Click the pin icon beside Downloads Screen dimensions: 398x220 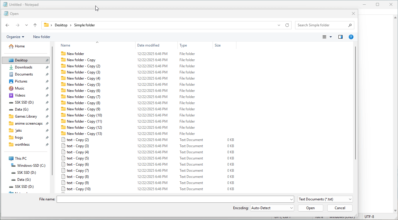[x=47, y=67]
